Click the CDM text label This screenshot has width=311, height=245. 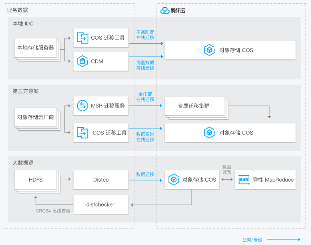click(97, 61)
